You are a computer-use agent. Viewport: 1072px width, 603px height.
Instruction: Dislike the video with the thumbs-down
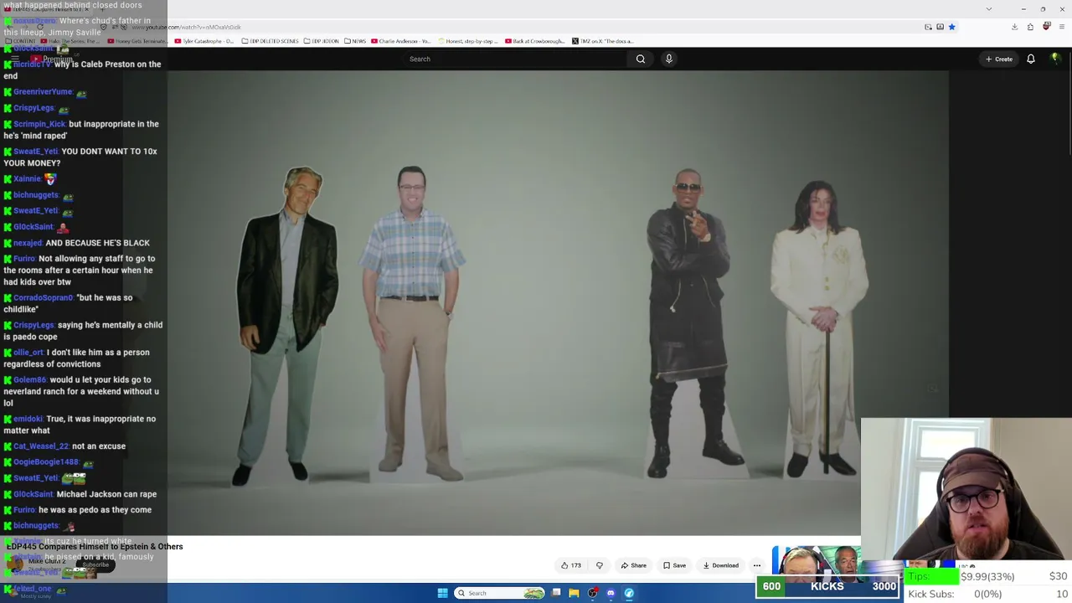pyautogui.click(x=599, y=565)
